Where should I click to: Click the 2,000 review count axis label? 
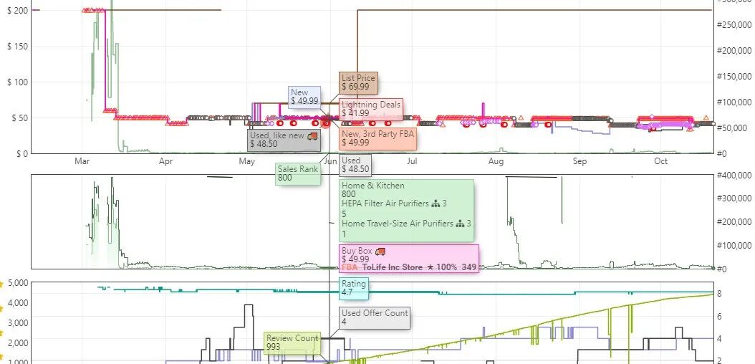(x=19, y=343)
